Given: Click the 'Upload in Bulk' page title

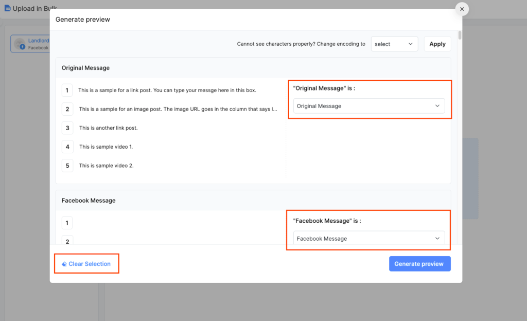Looking at the screenshot, I should pos(35,8).
